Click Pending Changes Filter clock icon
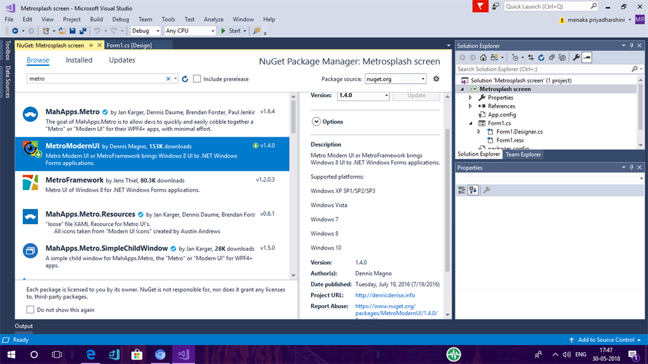This screenshot has width=648, height=364. (515, 58)
